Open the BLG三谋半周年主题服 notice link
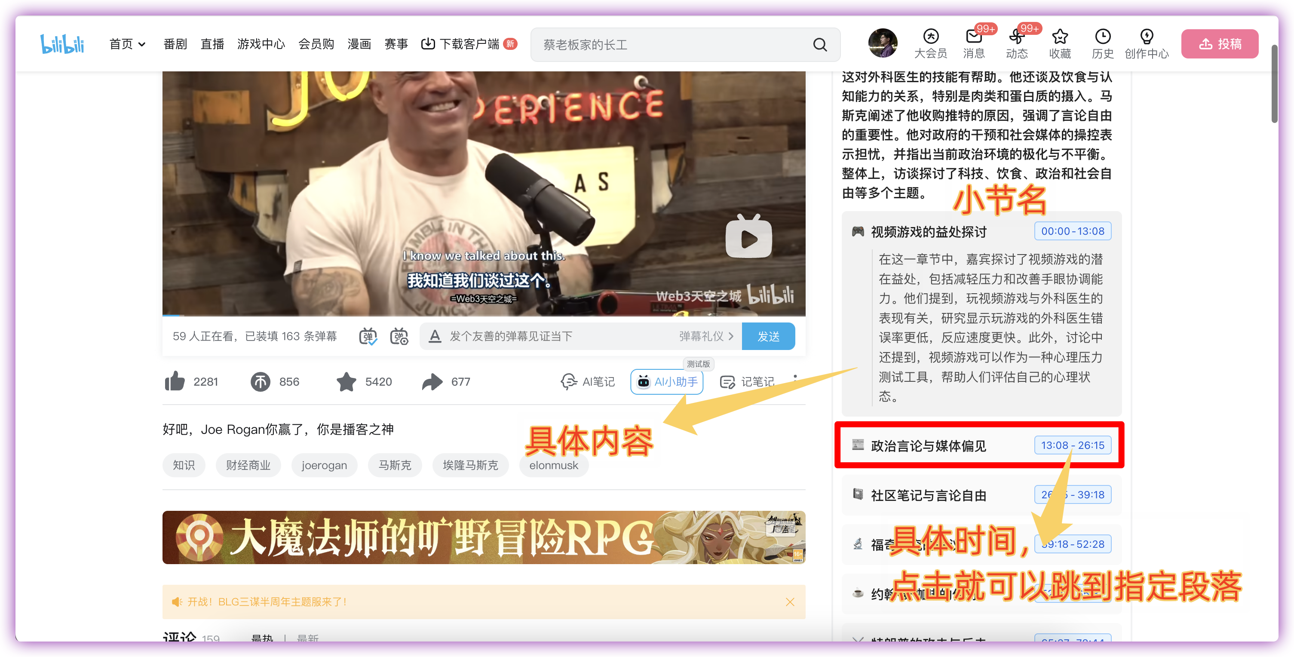The image size is (1294, 657). point(267,602)
